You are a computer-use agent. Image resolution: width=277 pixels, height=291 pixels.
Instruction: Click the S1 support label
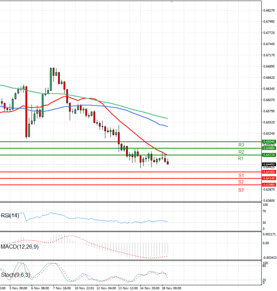241,175
